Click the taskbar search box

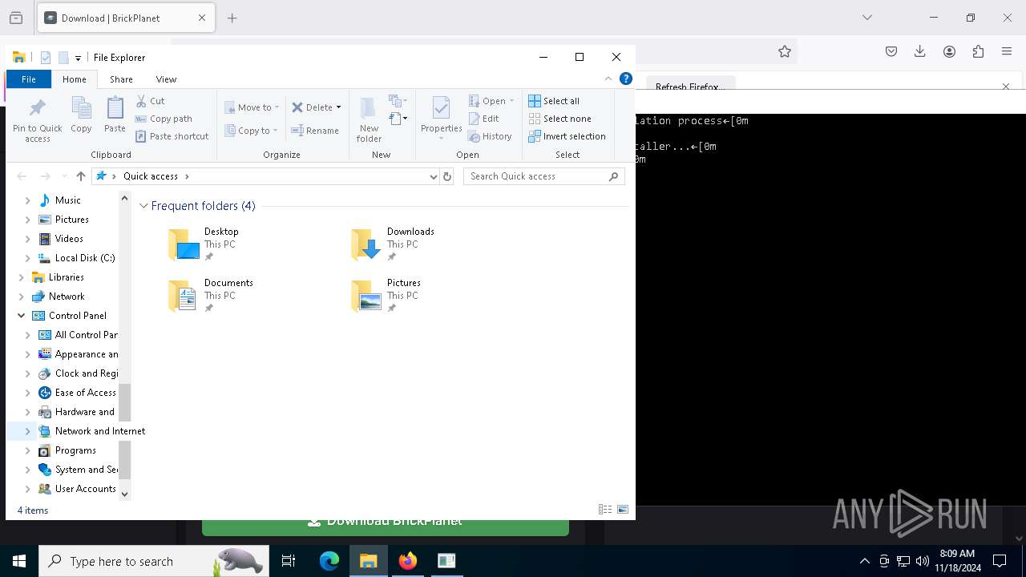[x=154, y=561]
